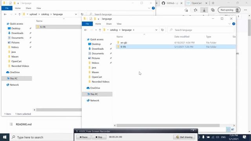Select Quick access in front window sidebar
The image size is (251, 141).
click(96, 39)
